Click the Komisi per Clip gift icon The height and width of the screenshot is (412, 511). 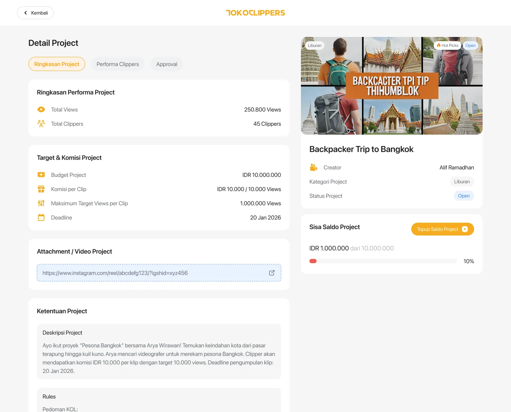pos(41,189)
